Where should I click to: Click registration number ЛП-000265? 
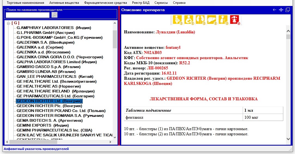click(157, 68)
